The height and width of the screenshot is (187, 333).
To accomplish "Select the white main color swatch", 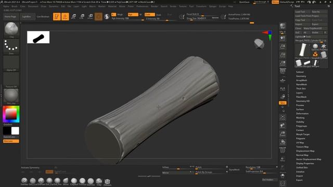I will 15,131.
